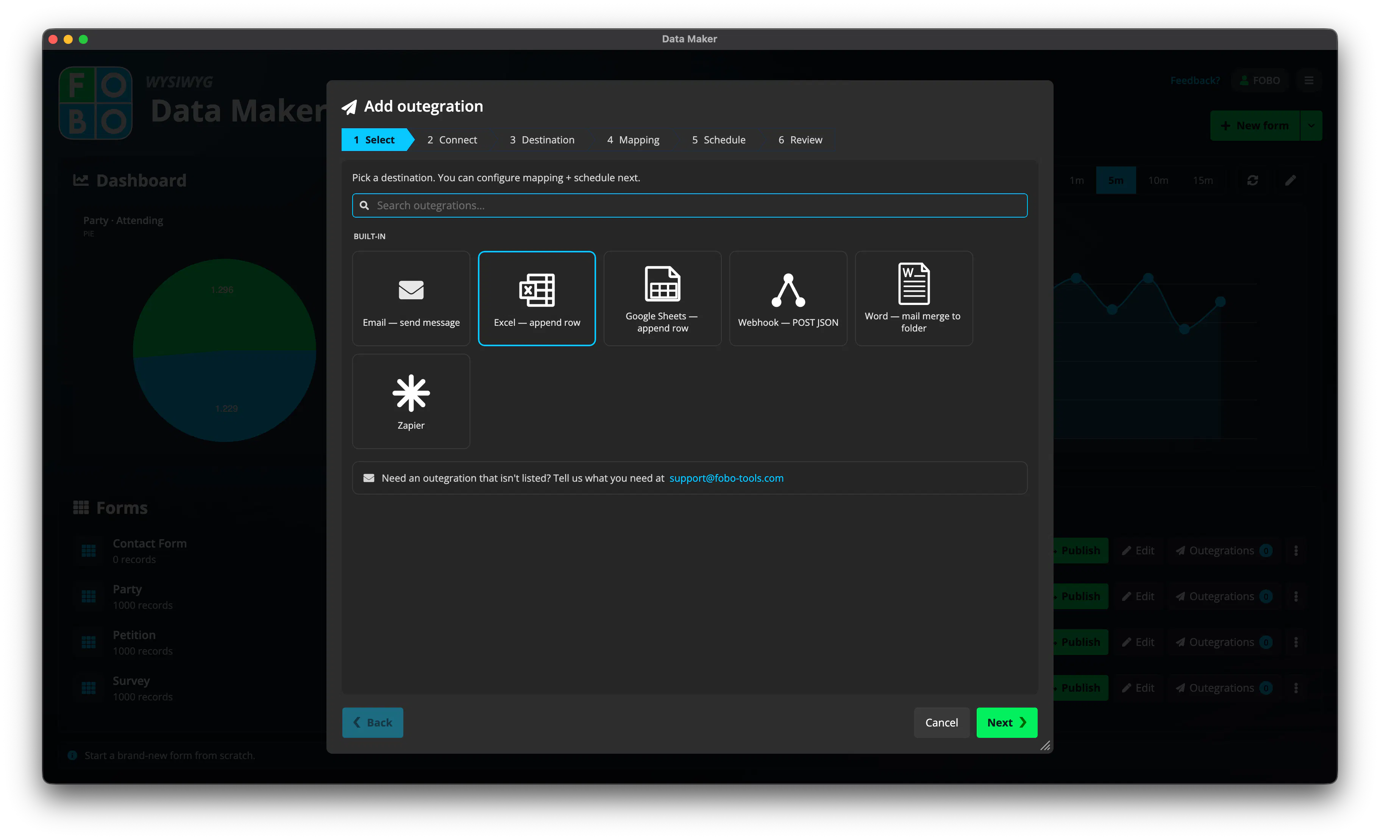Edit the dashboard with the pencil icon
The width and height of the screenshot is (1380, 840).
click(x=1290, y=180)
